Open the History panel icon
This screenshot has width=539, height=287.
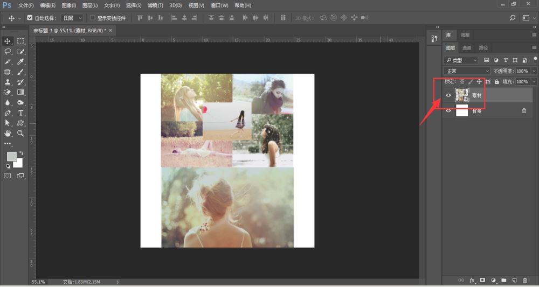point(434,39)
